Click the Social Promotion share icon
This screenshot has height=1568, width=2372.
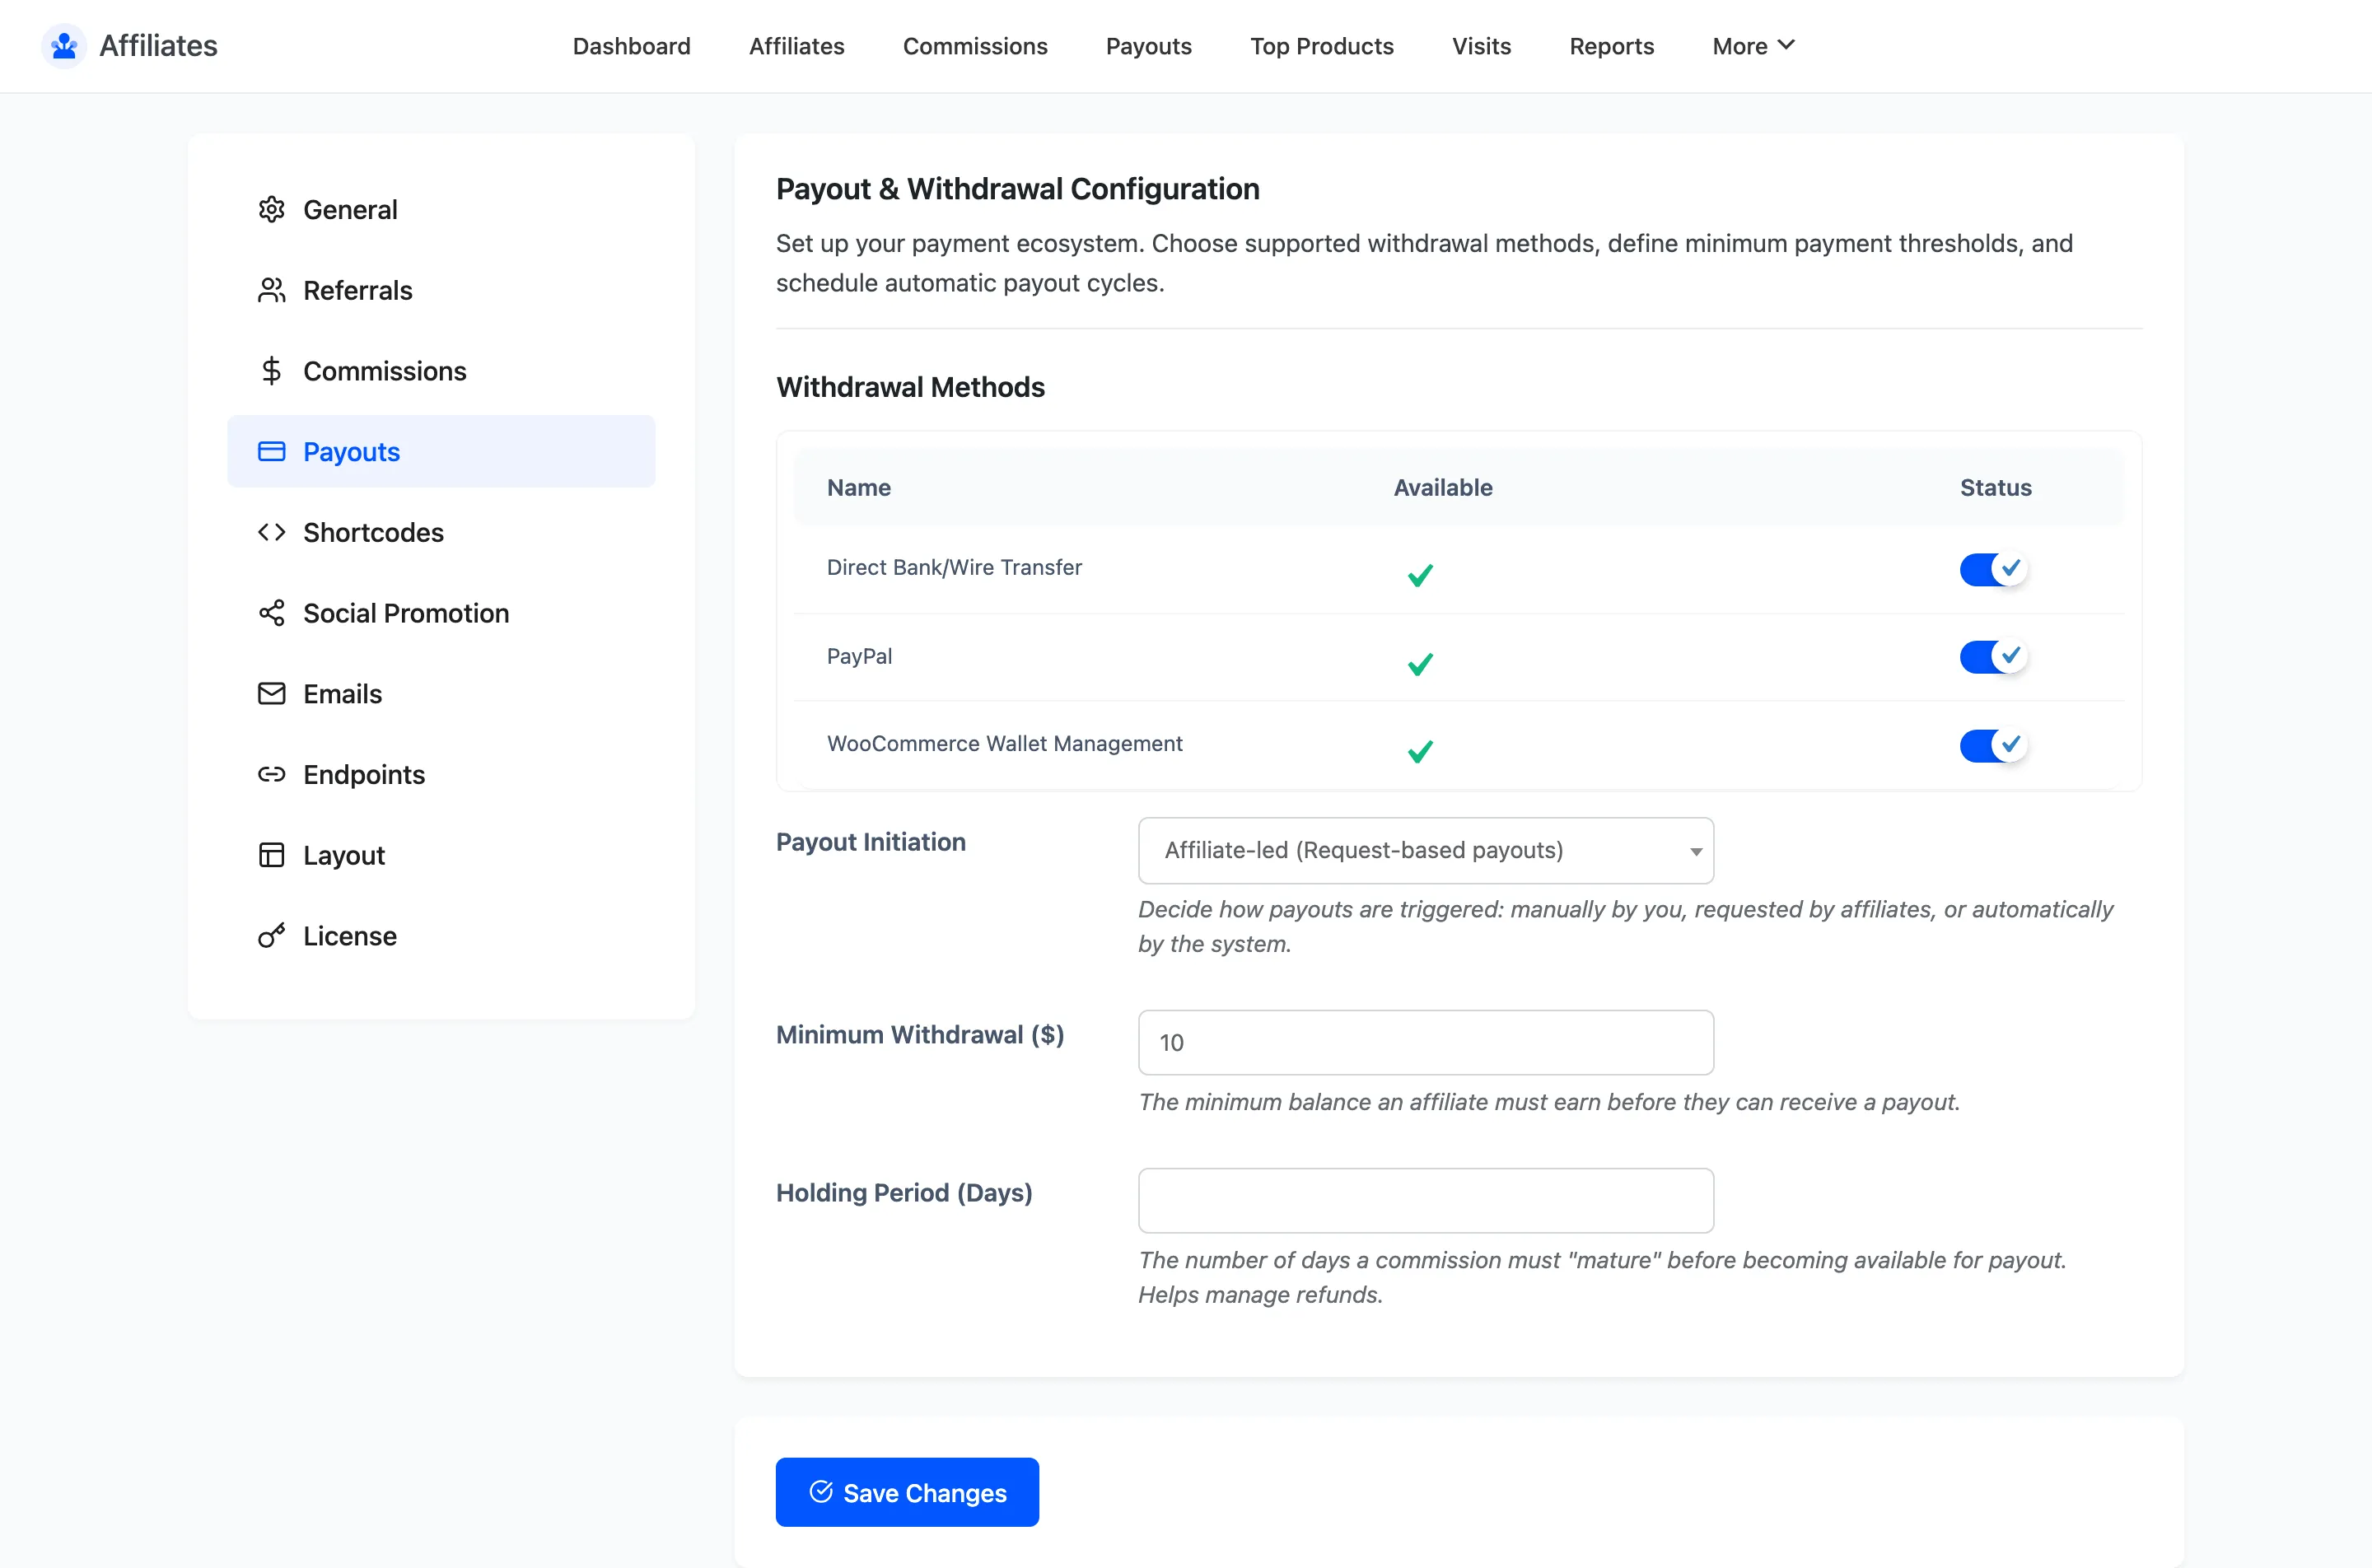[x=271, y=613]
